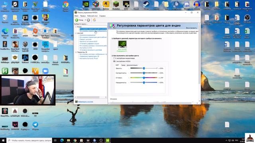Open Edge from the taskbar
This screenshot has width=255, height=143.
tap(62, 140)
